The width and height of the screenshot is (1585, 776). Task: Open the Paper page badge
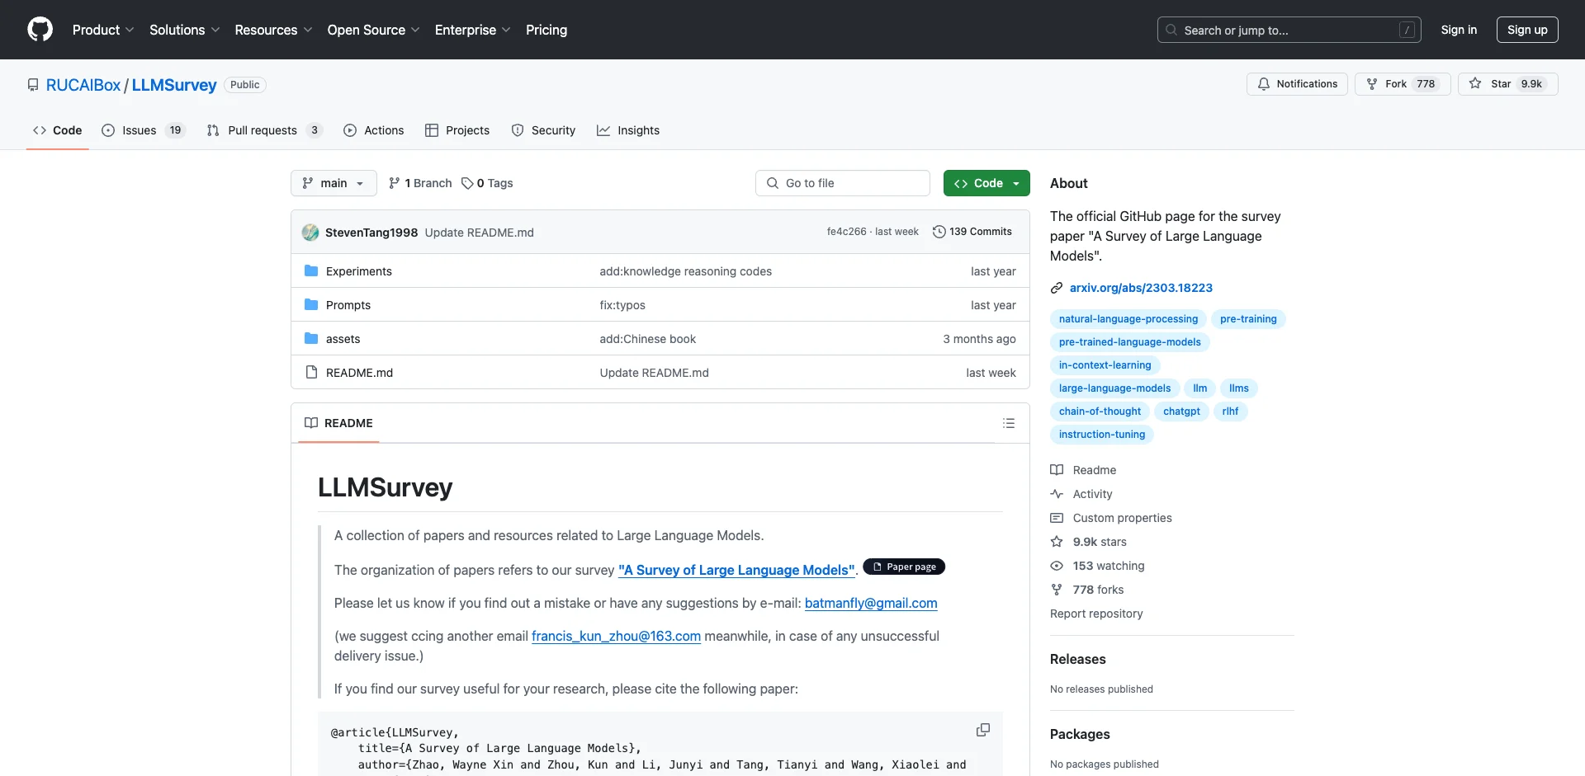click(x=904, y=567)
